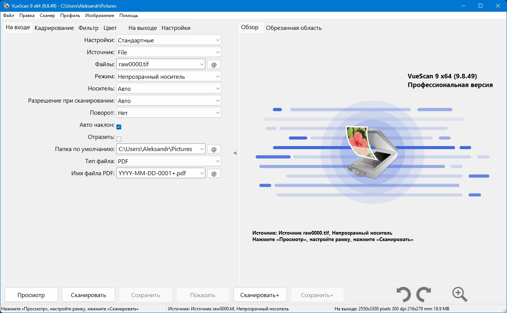Viewport: 507px width, 313px height.
Task: Switch to the Кадрирование tab
Action: tap(54, 28)
